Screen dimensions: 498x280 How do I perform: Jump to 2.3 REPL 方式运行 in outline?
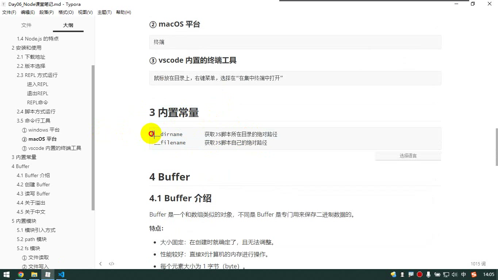(x=37, y=75)
